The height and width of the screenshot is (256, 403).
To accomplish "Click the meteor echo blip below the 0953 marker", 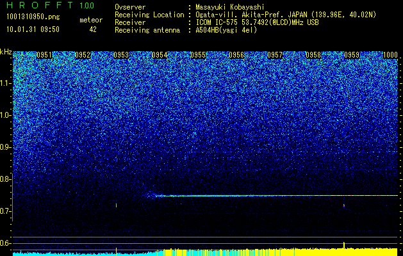I will (x=117, y=205).
